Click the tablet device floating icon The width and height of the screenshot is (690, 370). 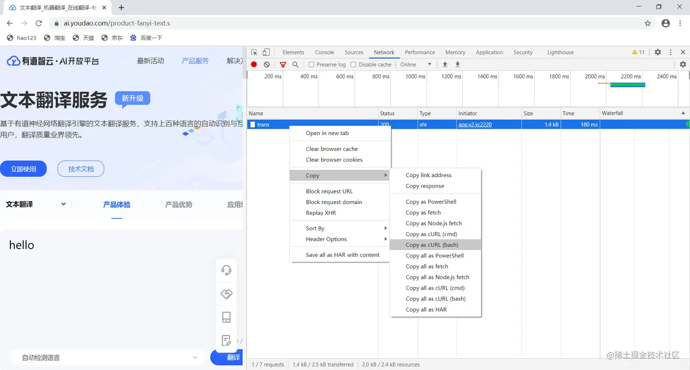point(226,317)
